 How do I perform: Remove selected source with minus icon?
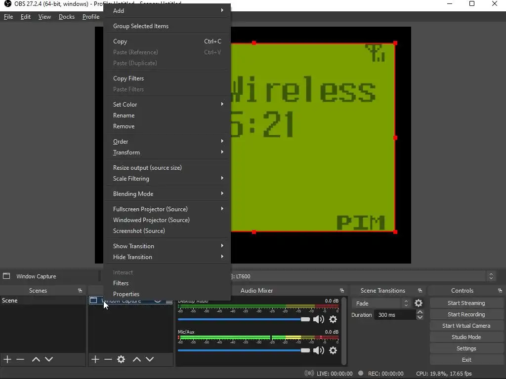[x=108, y=359]
